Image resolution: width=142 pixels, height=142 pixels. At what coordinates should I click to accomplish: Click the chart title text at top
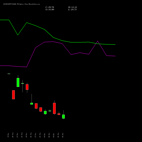[22, 4]
